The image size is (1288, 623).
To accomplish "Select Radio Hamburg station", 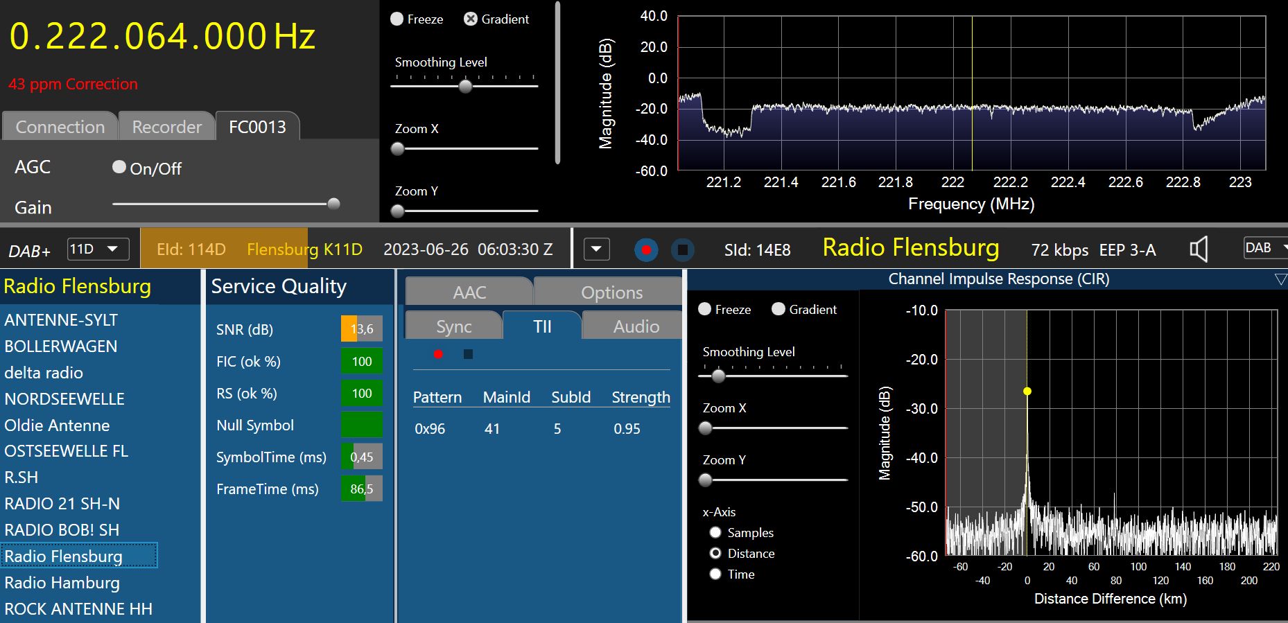I will click(62, 583).
